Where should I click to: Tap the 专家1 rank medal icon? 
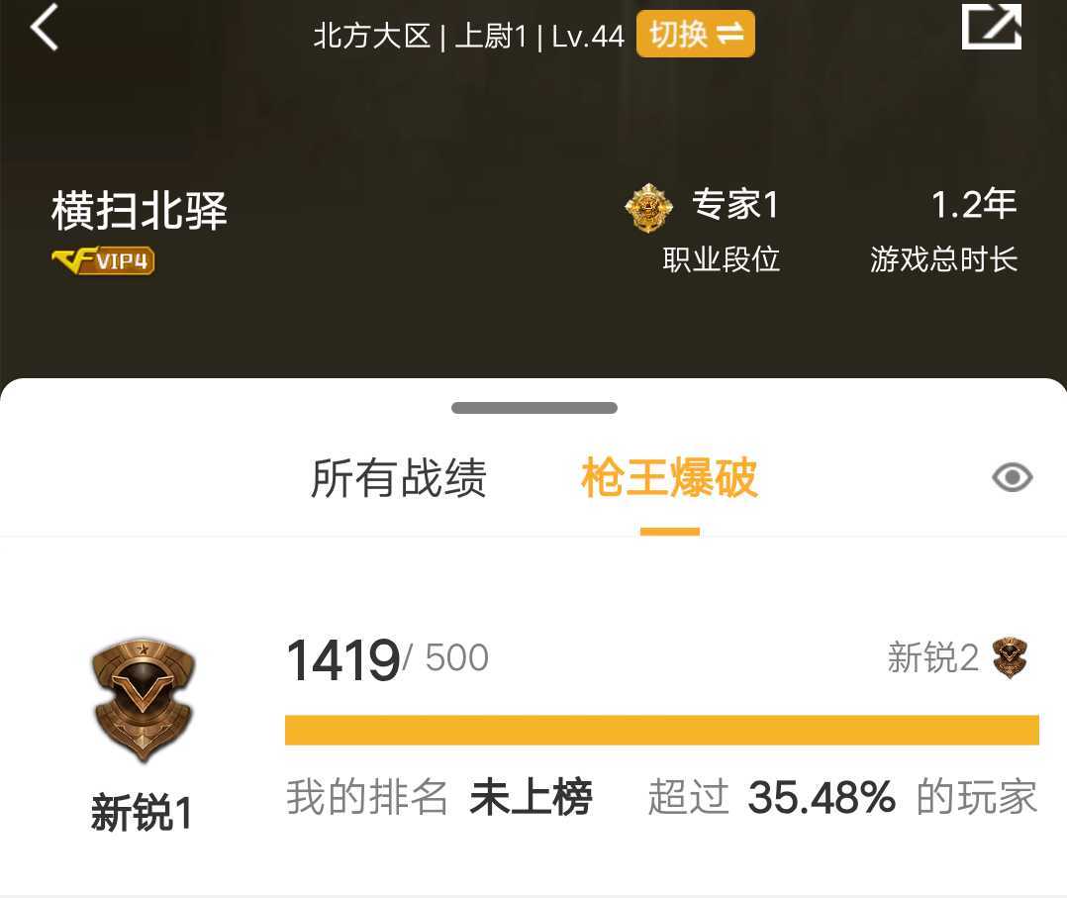(x=648, y=208)
